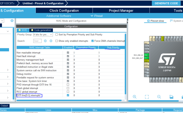Open Additional Software

pyautogui.click(x=59, y=16)
